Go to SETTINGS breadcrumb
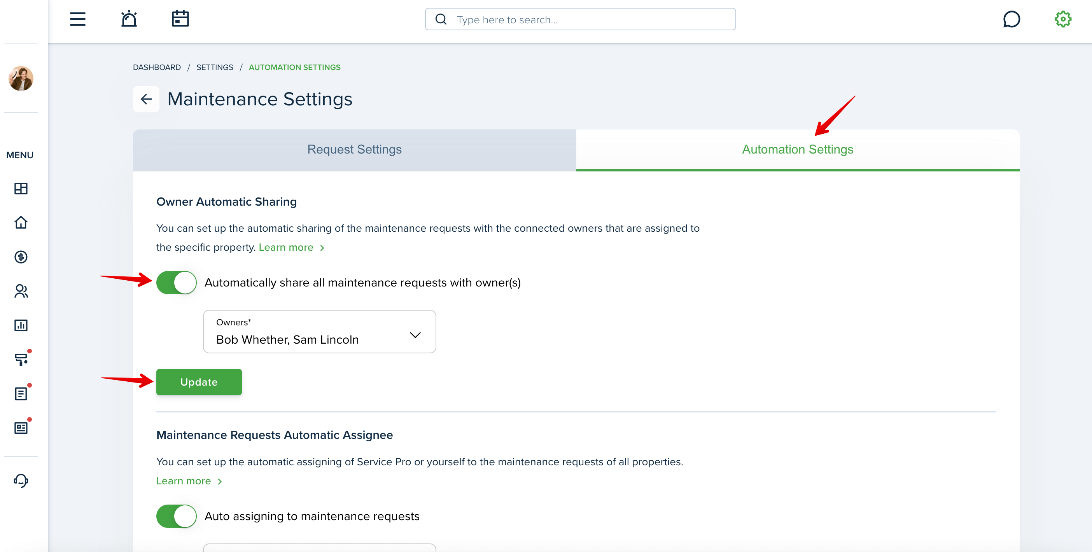Screen dimensions: 1092x552 [215, 67]
